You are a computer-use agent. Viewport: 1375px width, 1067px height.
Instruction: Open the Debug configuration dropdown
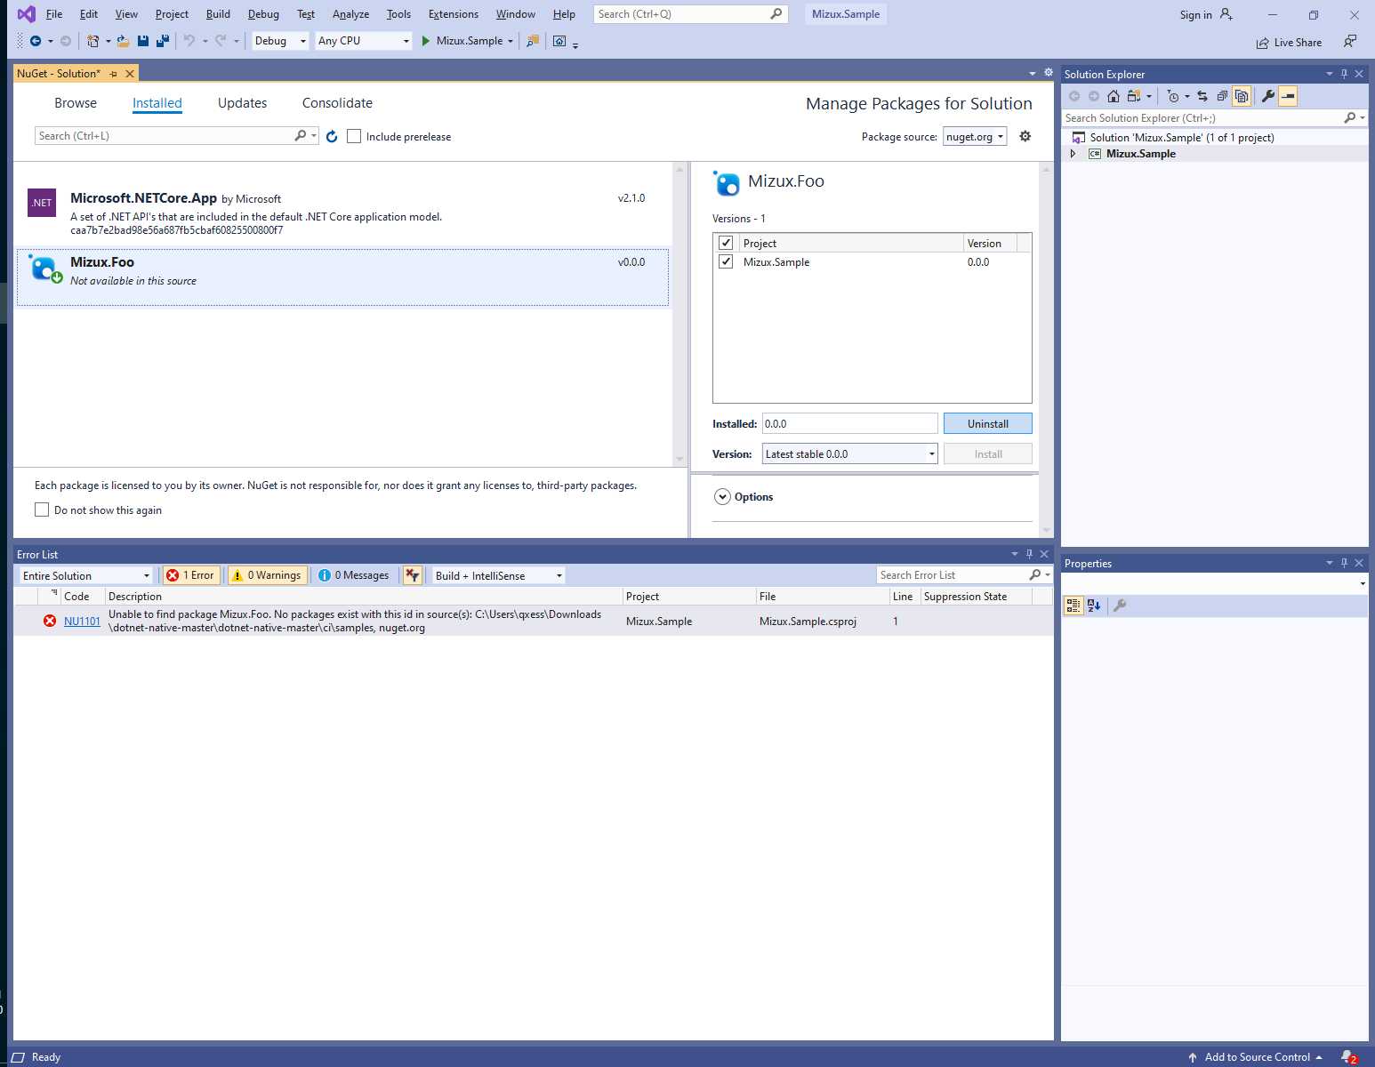click(280, 41)
